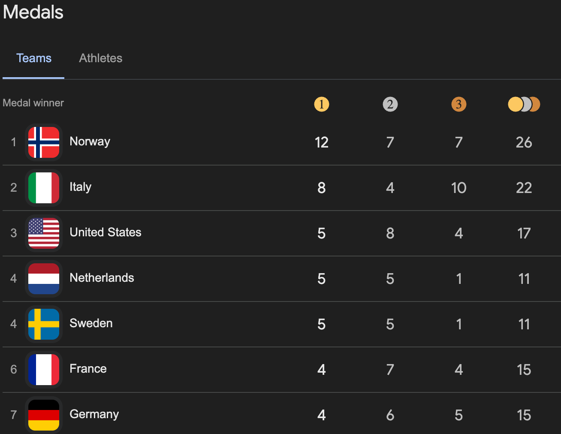Select the Germany team name
Image resolution: width=561 pixels, height=434 pixels.
click(94, 414)
